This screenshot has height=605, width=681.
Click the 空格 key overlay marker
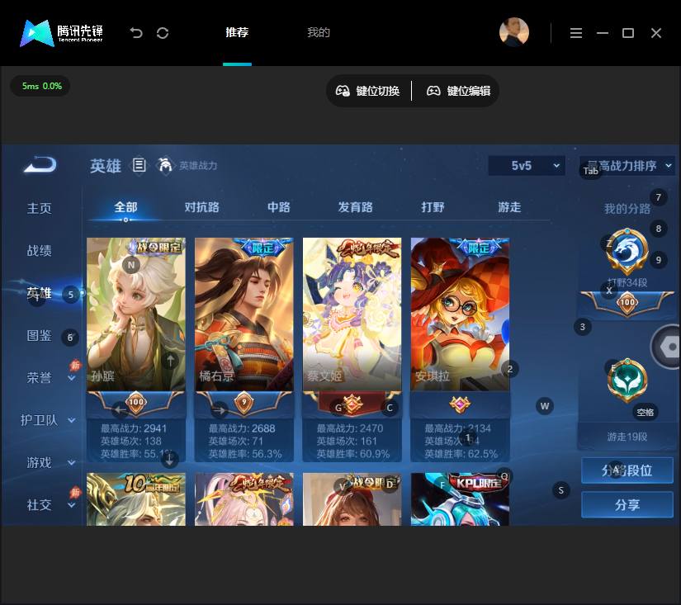point(645,412)
